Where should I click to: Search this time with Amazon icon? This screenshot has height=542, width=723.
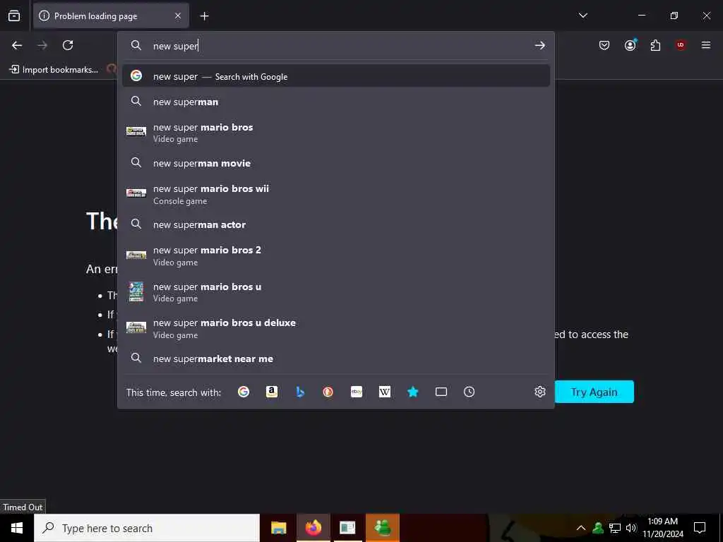[272, 392]
